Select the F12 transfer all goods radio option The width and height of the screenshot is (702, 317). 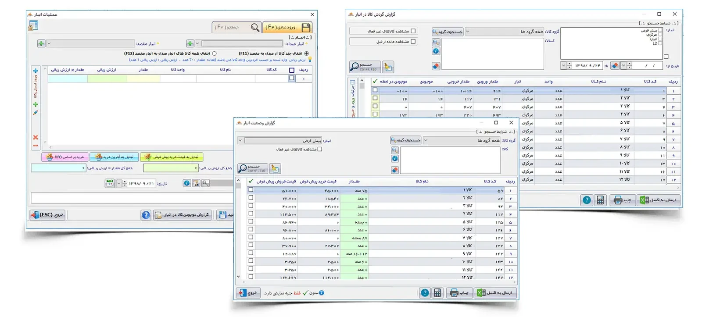tap(215, 53)
